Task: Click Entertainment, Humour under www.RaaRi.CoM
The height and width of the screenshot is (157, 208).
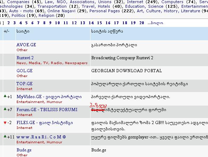Action: click(39, 142)
